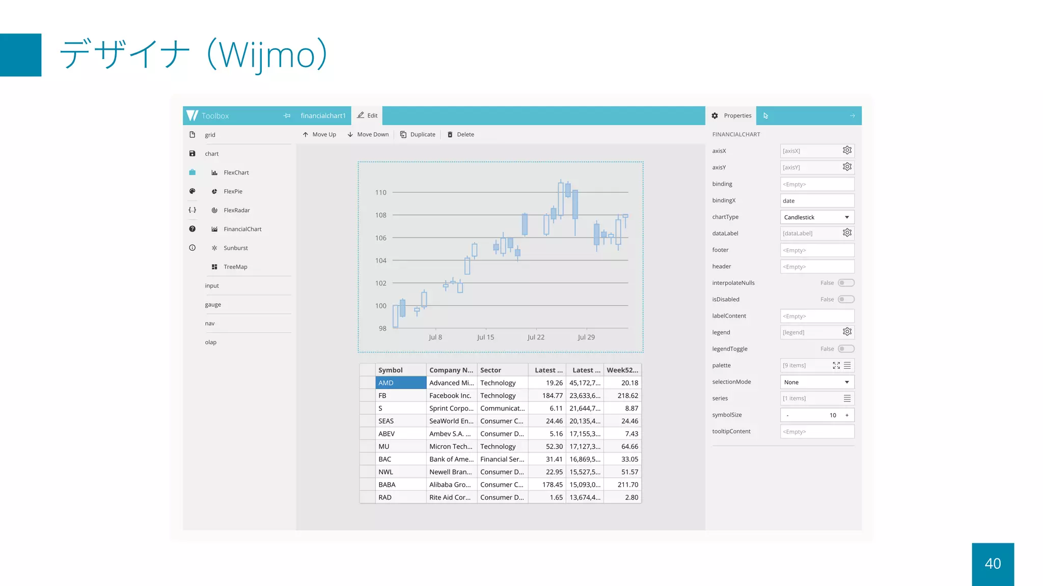Open the axisX gear settings icon
The image size is (1043, 586).
coord(847,151)
